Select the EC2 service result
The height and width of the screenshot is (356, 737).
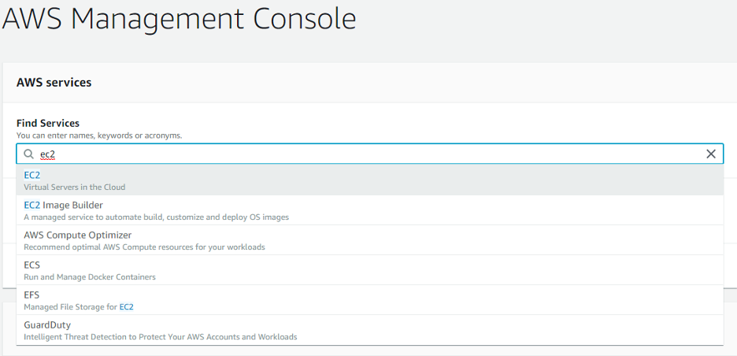coord(370,180)
